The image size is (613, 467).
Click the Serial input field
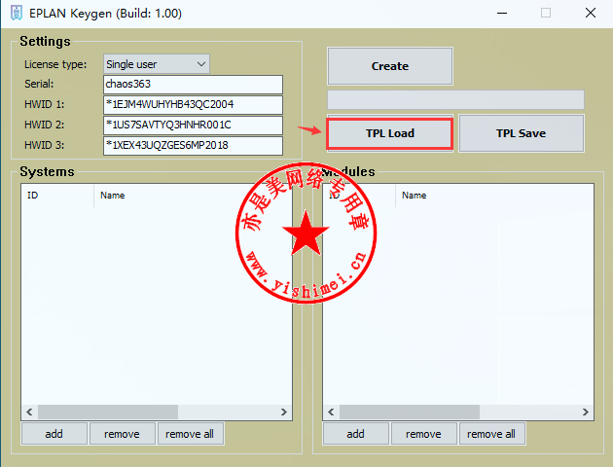[x=193, y=85]
